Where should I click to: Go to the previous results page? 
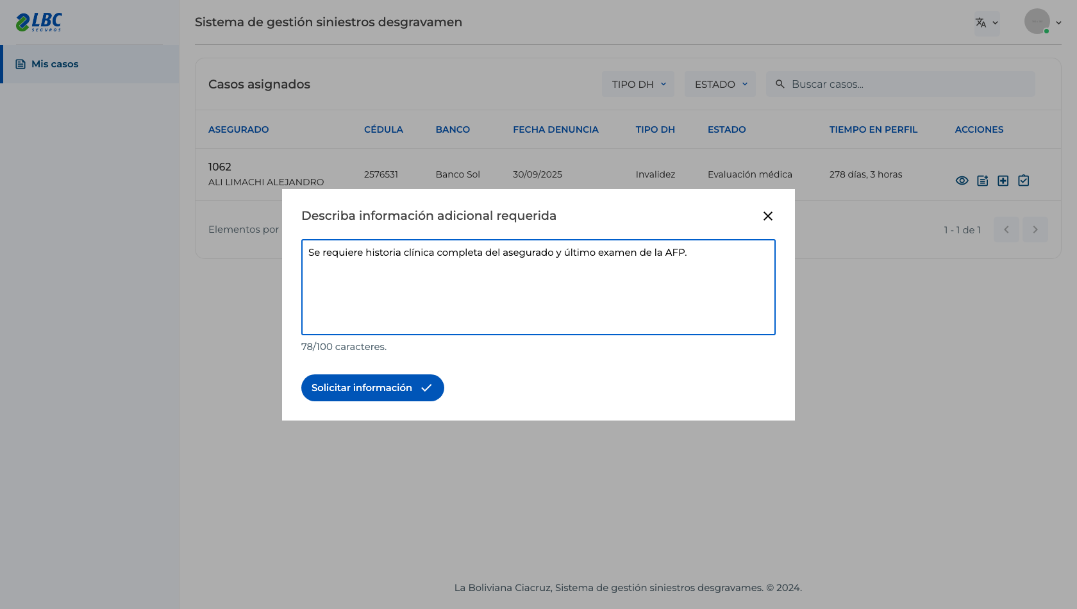[1006, 229]
